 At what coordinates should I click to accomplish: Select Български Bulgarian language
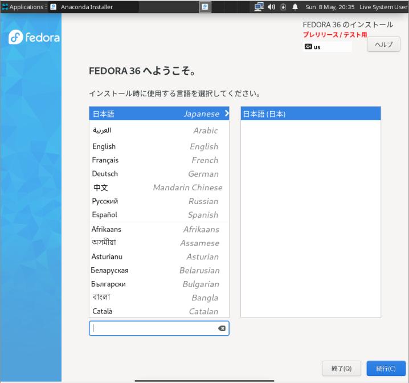(159, 284)
